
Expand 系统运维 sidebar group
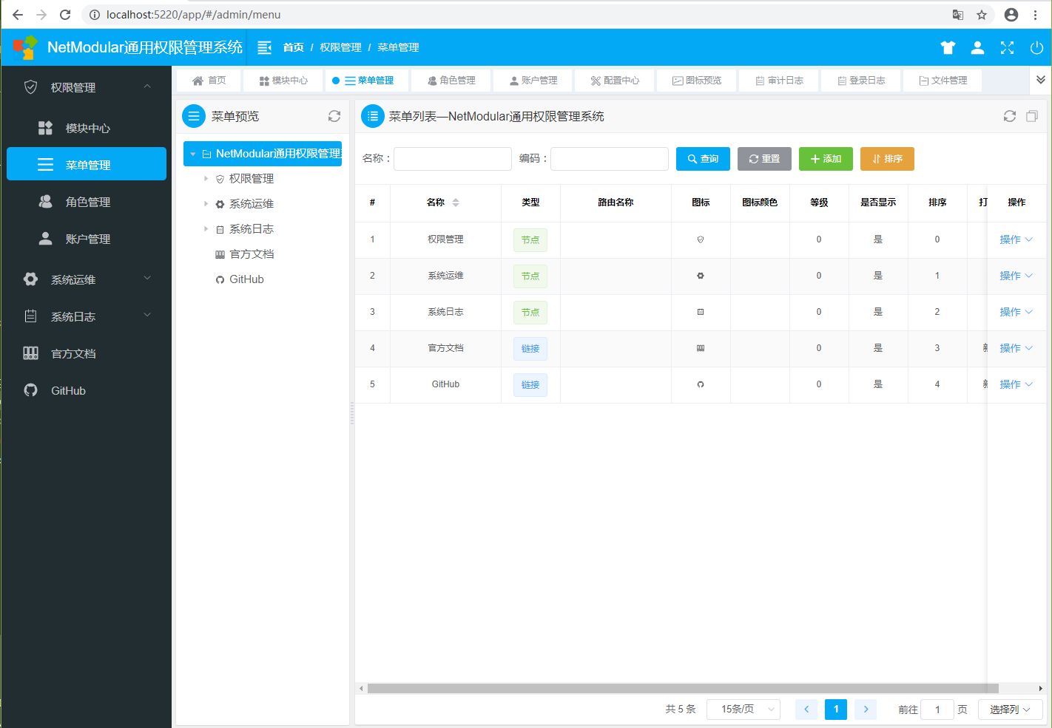pyautogui.click(x=87, y=279)
